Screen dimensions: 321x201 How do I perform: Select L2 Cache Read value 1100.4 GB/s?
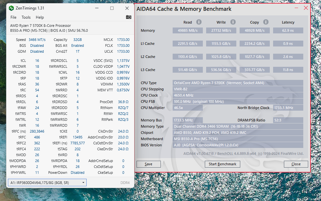point(188,57)
